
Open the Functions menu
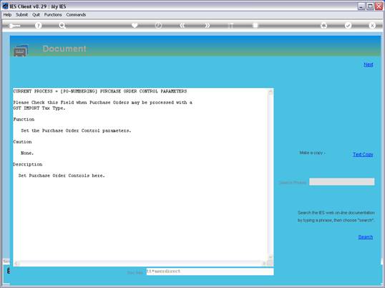coord(53,15)
